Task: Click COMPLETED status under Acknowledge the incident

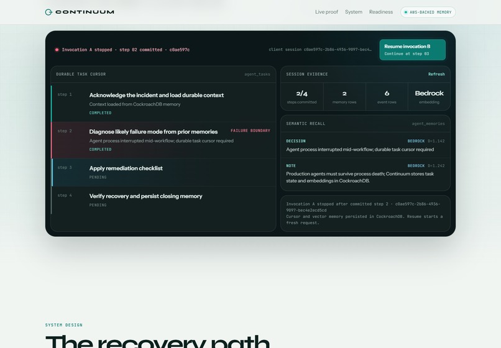Action: click(100, 113)
